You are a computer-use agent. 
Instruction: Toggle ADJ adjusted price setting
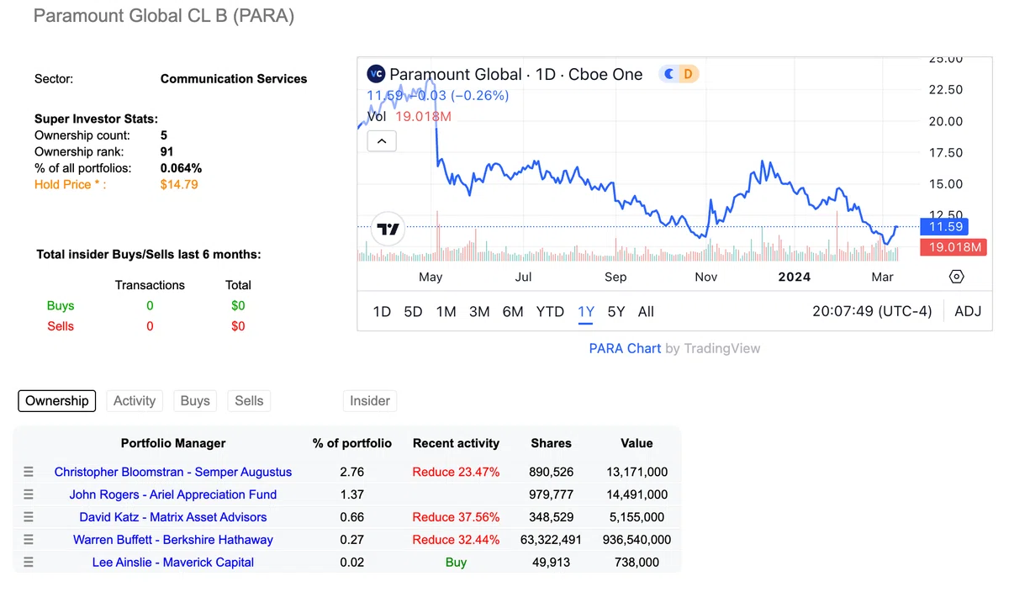coord(968,311)
